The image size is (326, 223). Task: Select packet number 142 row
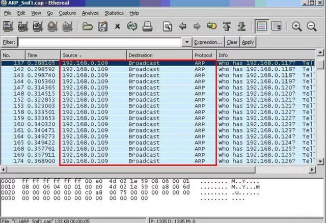[x=158, y=69]
